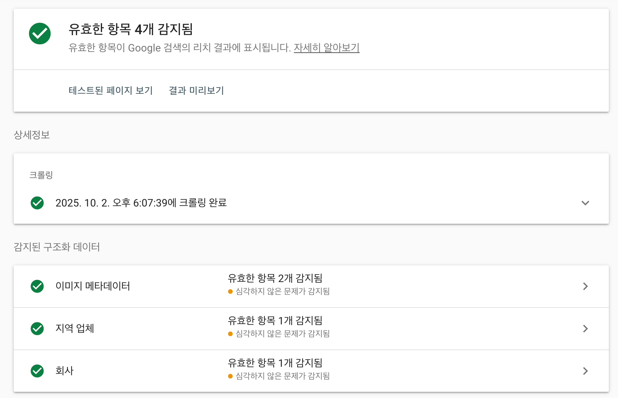The height and width of the screenshot is (398, 618).
Task: Open 이미지 메타데이터 details with right chevron
Action: click(x=585, y=286)
